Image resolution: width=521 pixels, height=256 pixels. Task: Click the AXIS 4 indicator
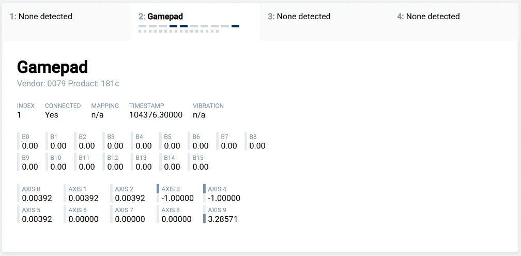tap(222, 193)
